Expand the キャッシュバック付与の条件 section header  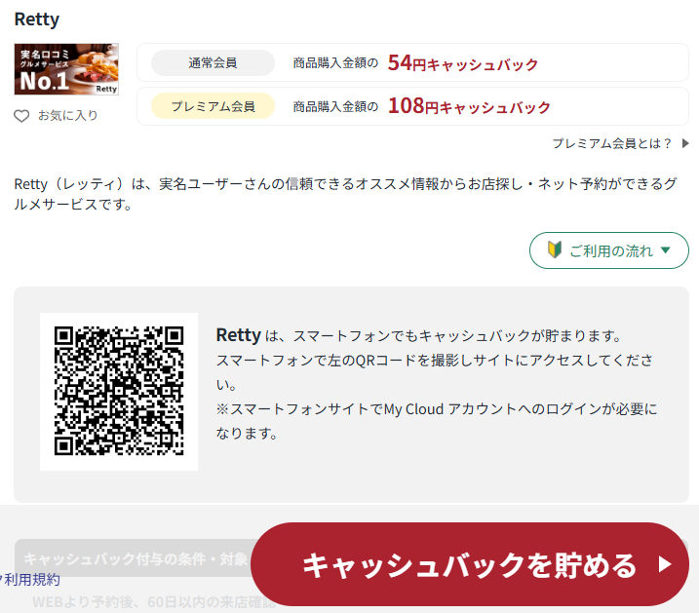pyautogui.click(x=135, y=558)
